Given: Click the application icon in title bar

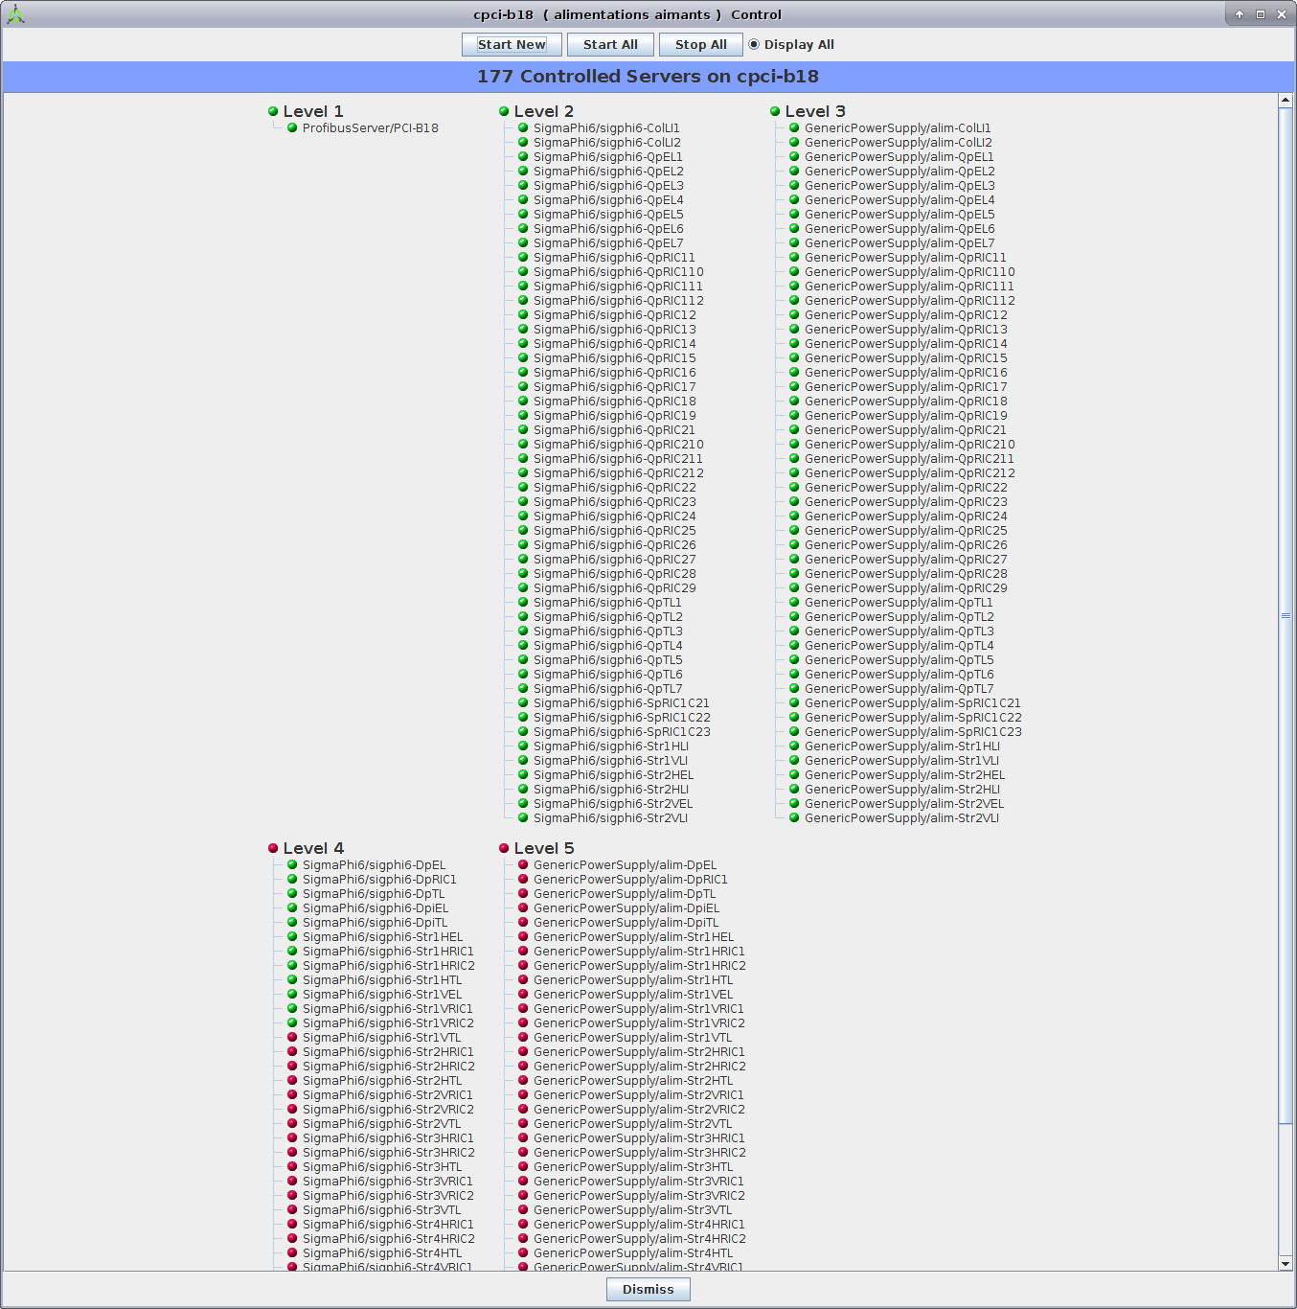Looking at the screenshot, I should point(15,14).
